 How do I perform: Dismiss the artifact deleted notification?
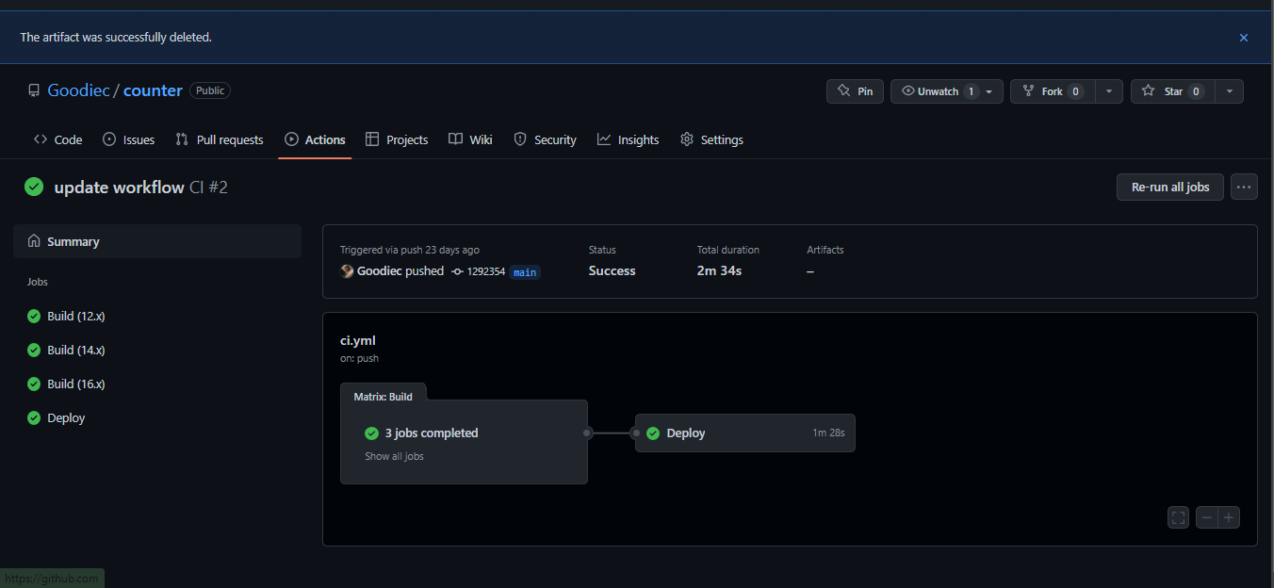[x=1244, y=38]
